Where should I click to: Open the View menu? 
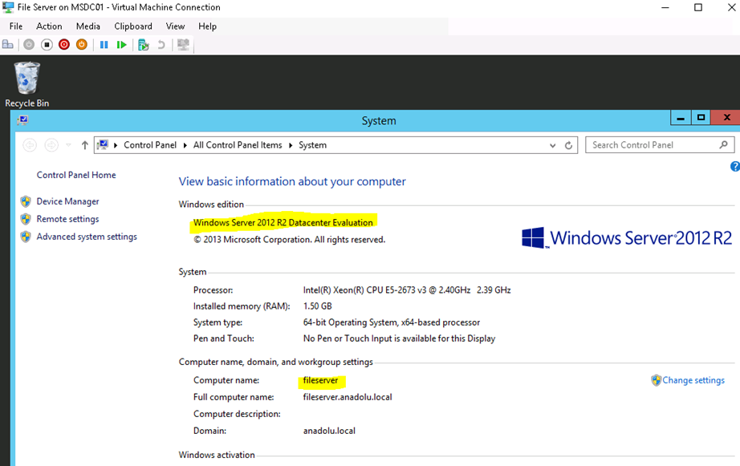coord(175,26)
